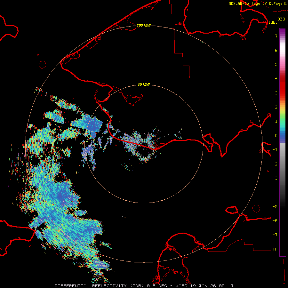Click the 1 value on the colorbar
288x288 pixels.
276,121
